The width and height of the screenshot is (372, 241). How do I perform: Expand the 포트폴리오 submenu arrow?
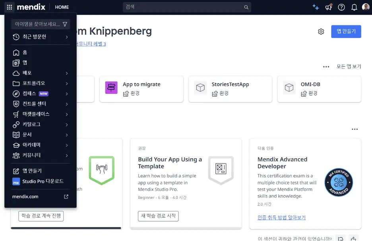pos(67,84)
